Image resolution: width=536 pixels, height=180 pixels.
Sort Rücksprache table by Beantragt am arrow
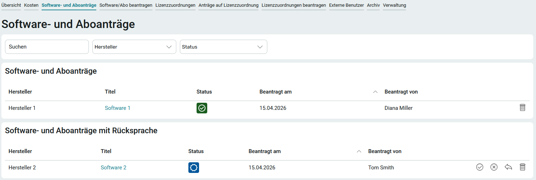coord(359,152)
